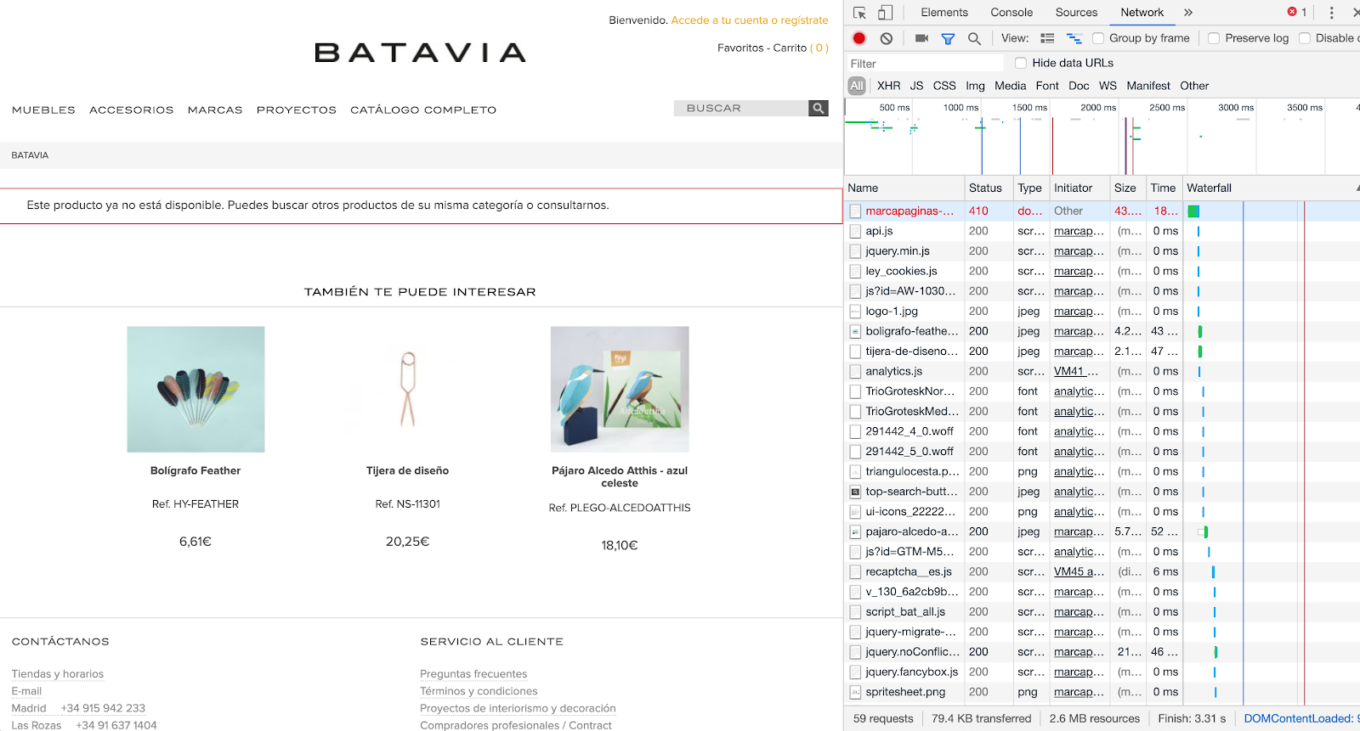Open the MARCAS menu item
Image resolution: width=1360 pixels, height=731 pixels.
point(215,110)
